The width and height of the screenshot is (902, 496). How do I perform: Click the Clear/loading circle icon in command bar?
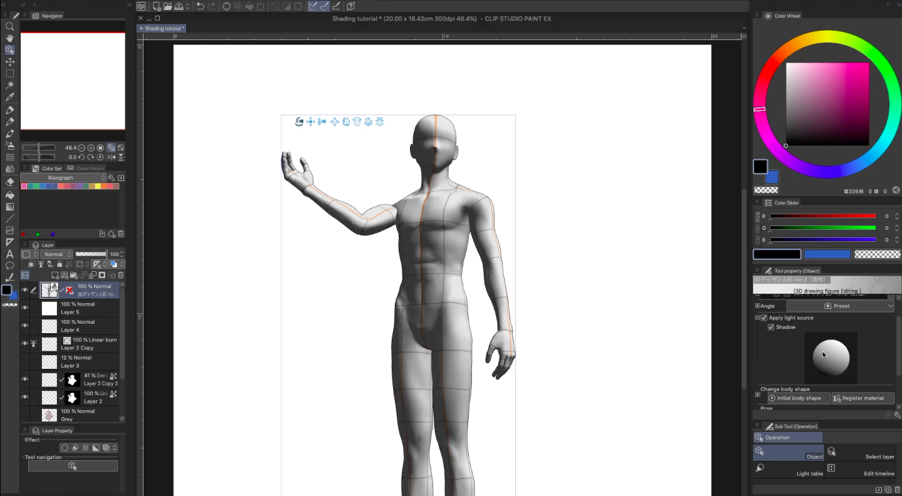click(x=226, y=6)
